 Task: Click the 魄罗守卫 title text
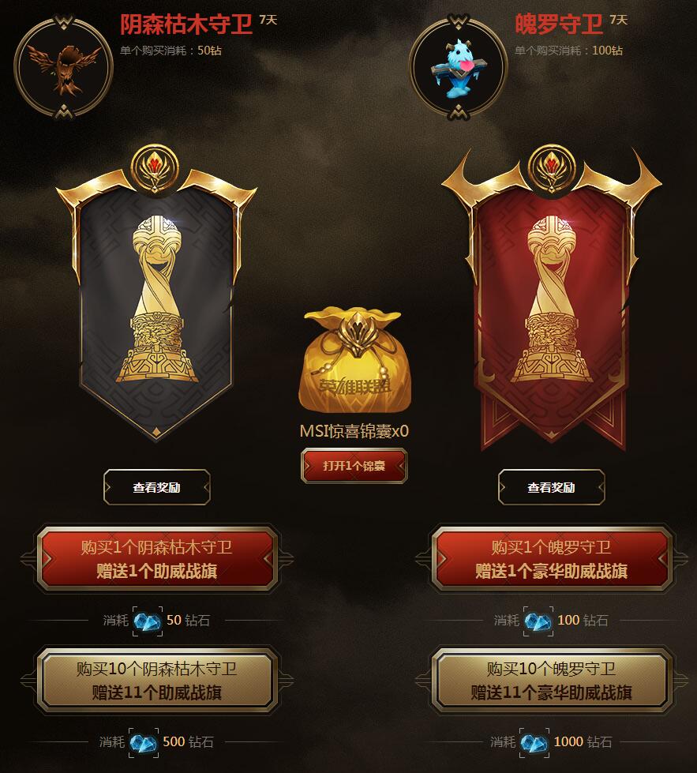click(559, 24)
